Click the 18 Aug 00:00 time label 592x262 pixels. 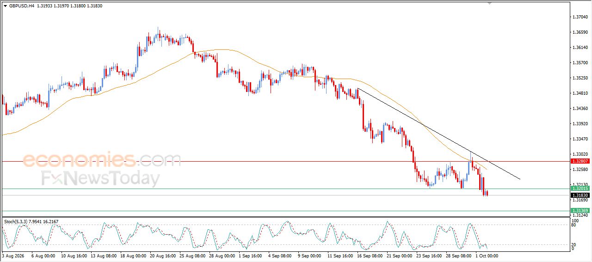(133, 256)
